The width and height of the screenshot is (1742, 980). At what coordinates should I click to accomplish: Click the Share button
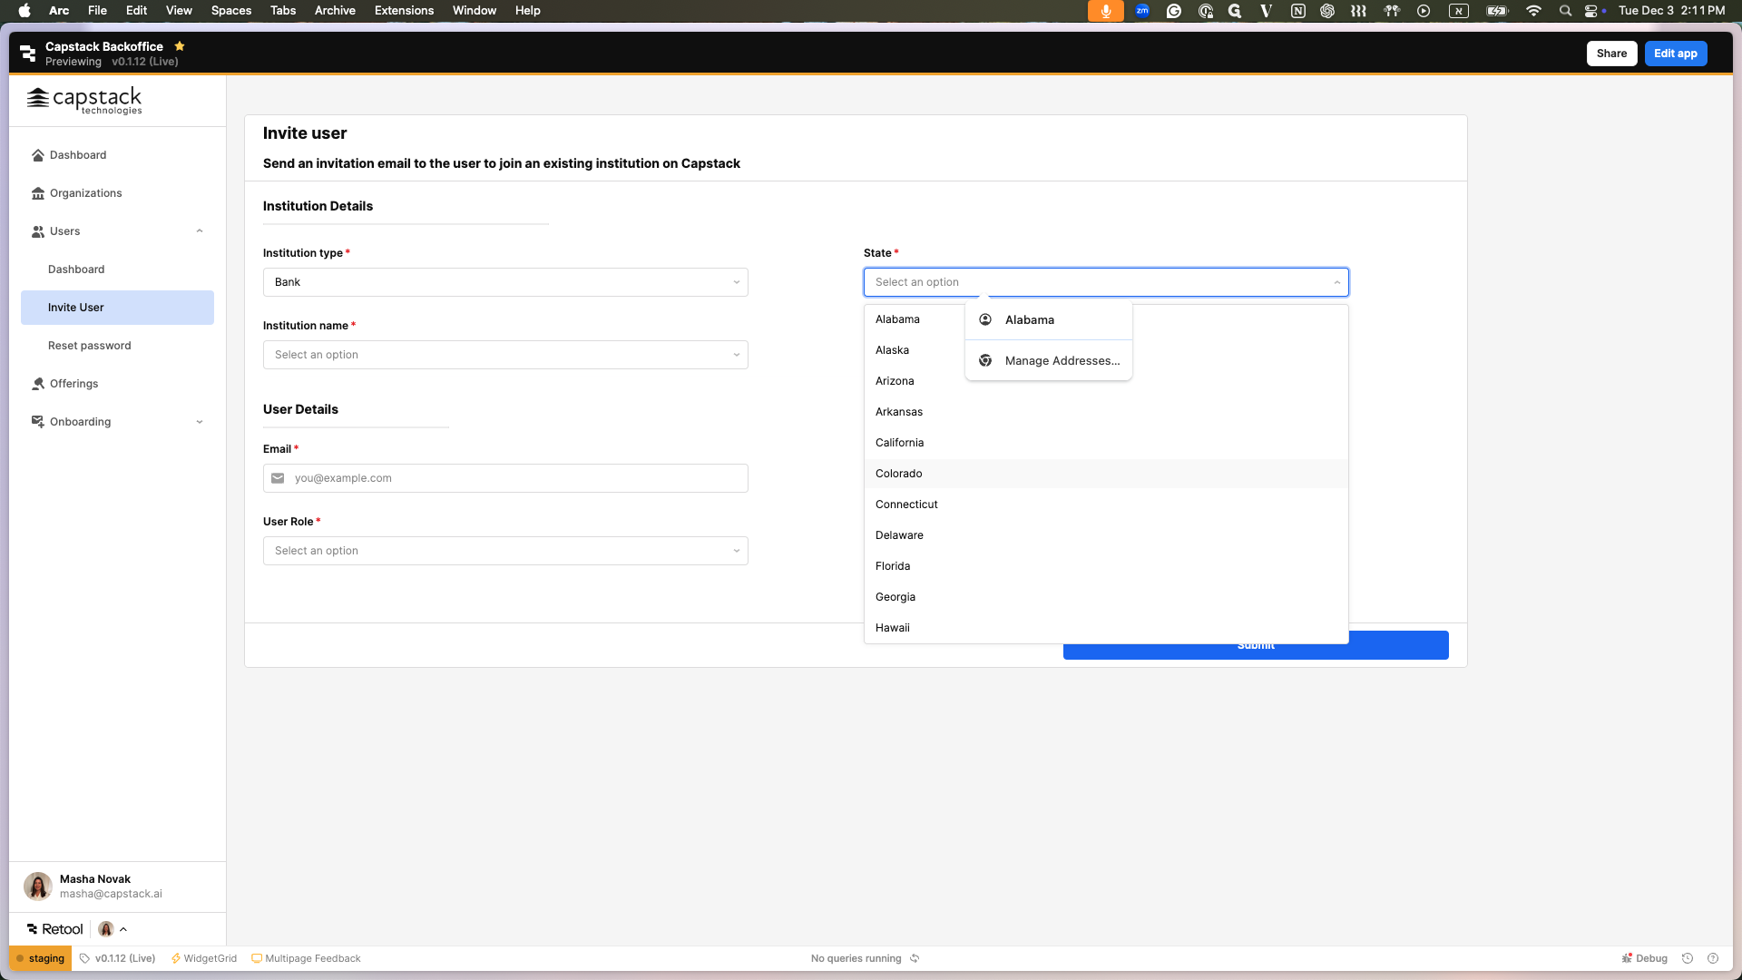pos(1611,54)
